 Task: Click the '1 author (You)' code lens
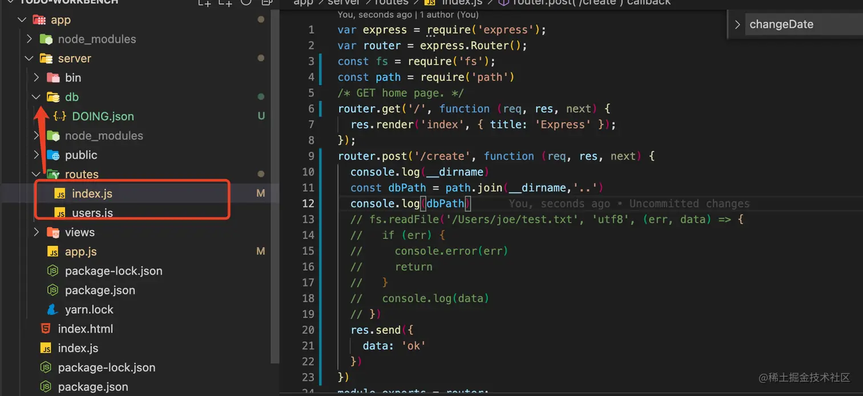pos(450,14)
